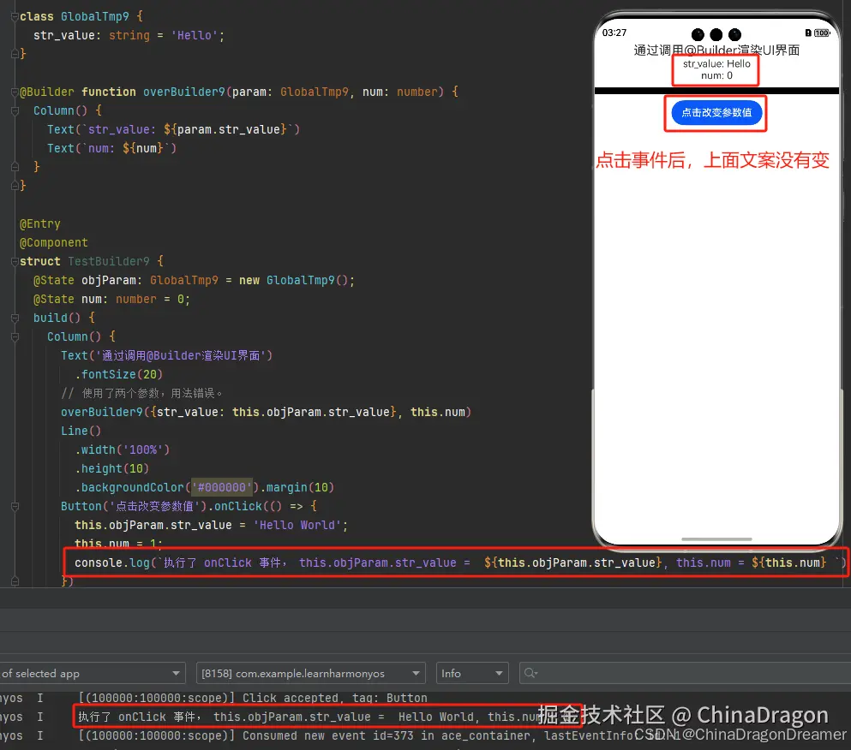The width and height of the screenshot is (851, 750).
Task: Collapse the struct TestBuilder9 fold marker
Action: point(15,261)
